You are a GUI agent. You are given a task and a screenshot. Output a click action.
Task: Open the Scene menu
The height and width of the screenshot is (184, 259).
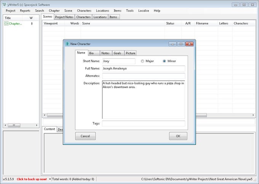click(68, 11)
